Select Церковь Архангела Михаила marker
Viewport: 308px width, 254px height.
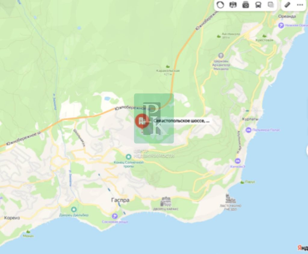coord(221,55)
